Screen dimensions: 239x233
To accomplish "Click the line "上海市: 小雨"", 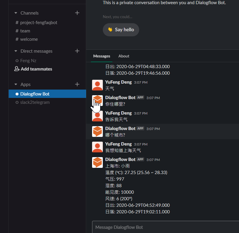I will (x=117, y=166).
